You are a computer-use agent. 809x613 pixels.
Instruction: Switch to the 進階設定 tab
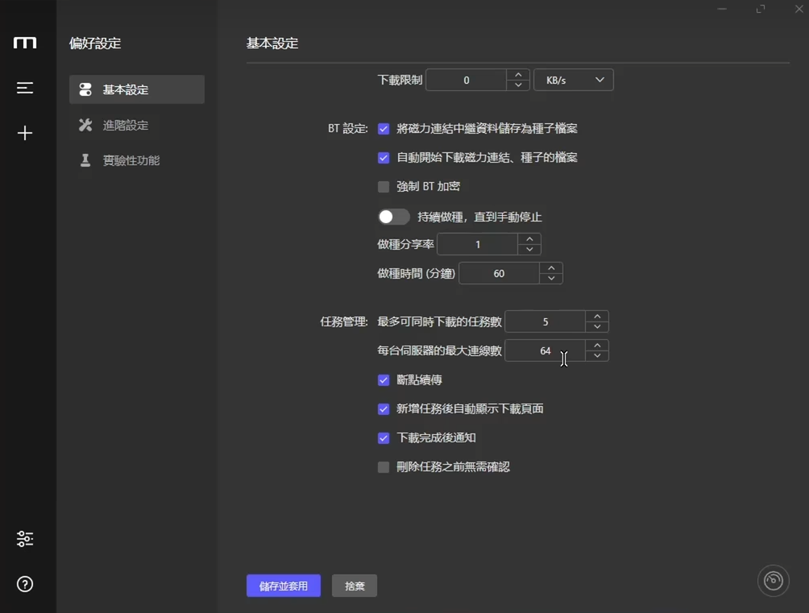coord(129,125)
